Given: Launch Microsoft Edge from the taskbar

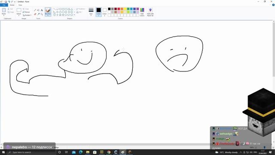Looking at the screenshot, I should coord(81,152).
